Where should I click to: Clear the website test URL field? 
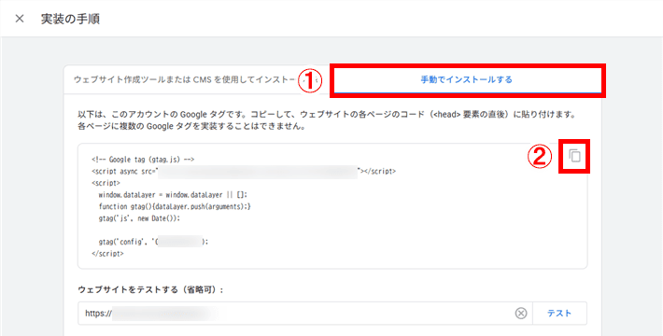(x=521, y=314)
